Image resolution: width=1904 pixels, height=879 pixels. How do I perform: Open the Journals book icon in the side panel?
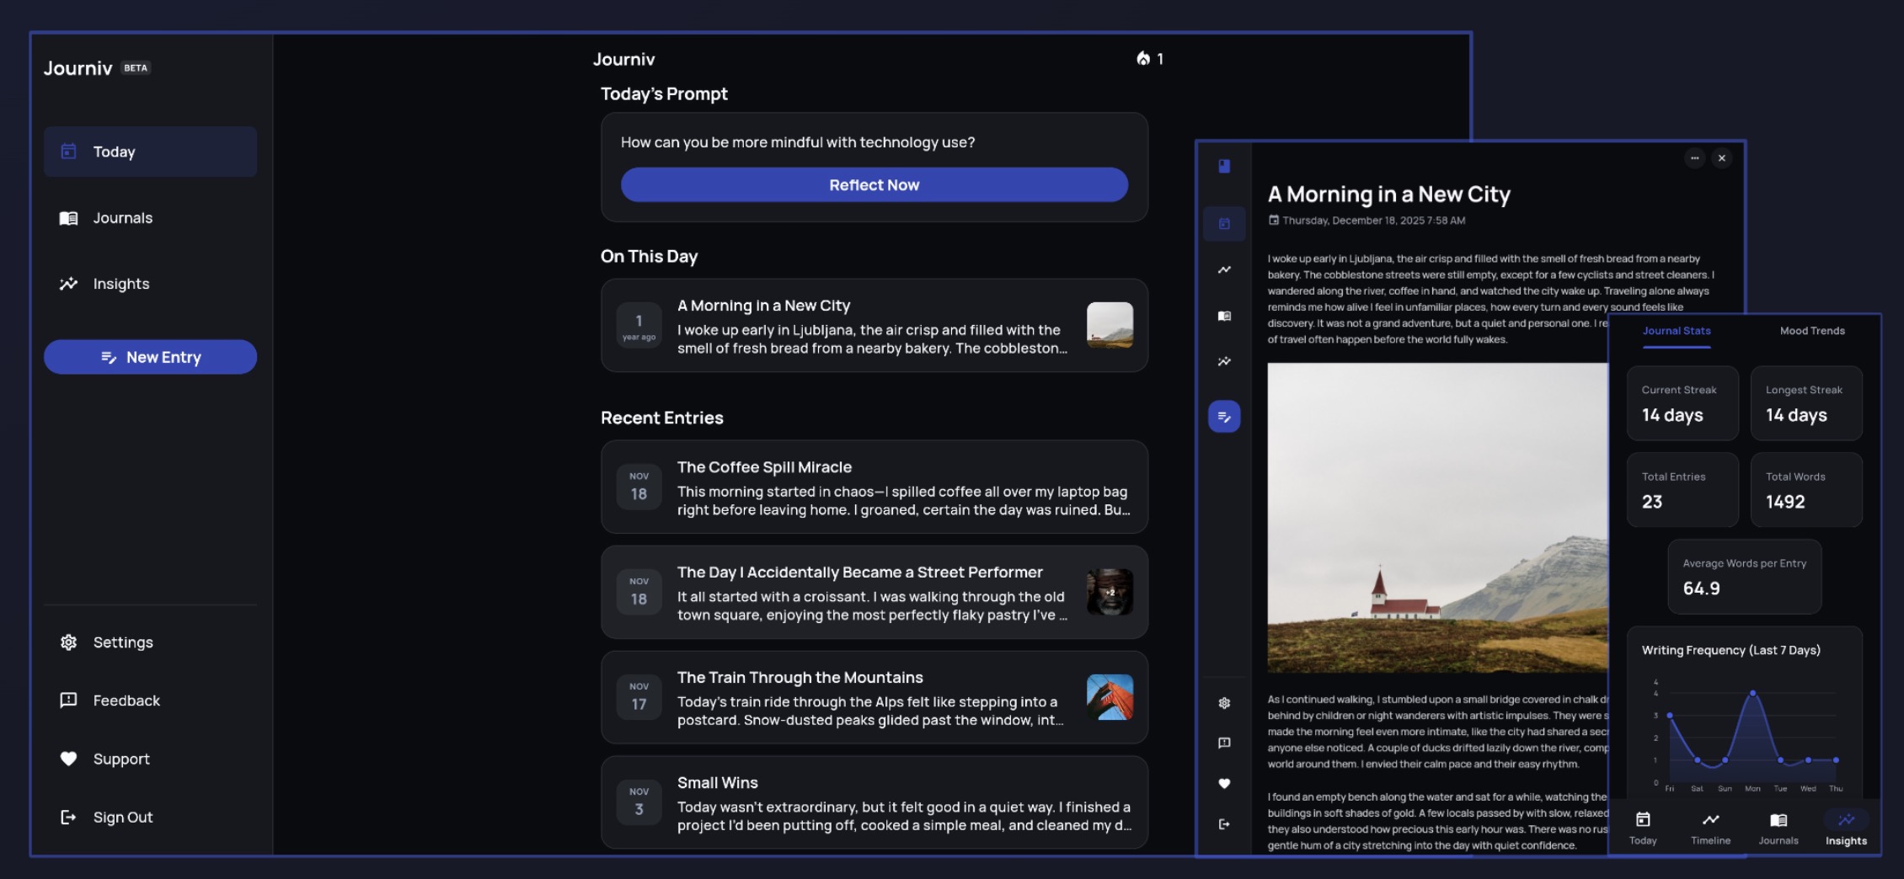[1223, 316]
